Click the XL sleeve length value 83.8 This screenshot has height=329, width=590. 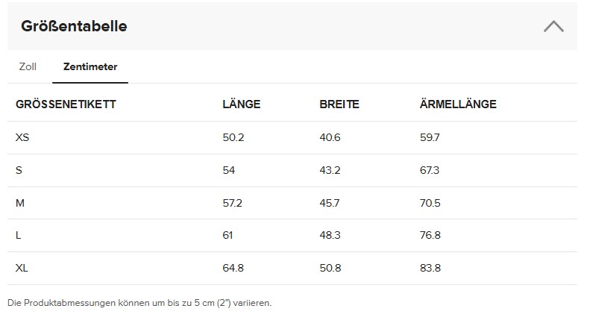point(430,268)
